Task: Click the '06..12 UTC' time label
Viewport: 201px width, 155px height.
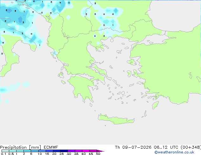Action: point(167,147)
